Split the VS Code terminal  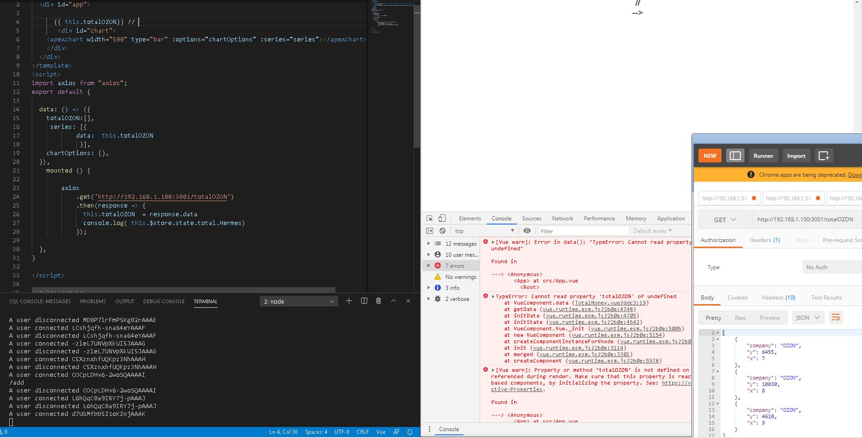pyautogui.click(x=364, y=301)
